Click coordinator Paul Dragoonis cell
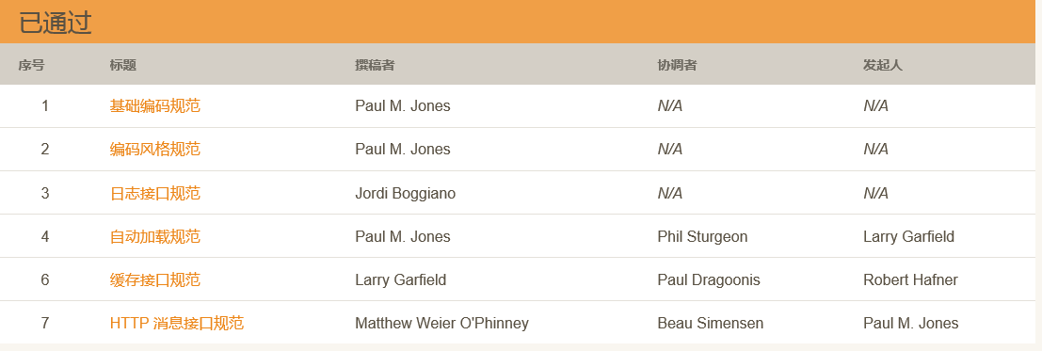Image resolution: width=1042 pixels, height=351 pixels. [709, 279]
